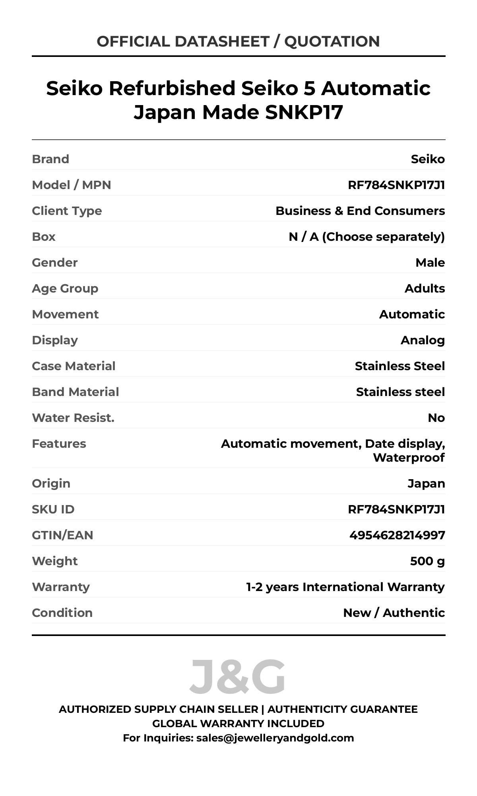
Task: Click the J&G logo
Action: coord(237,677)
